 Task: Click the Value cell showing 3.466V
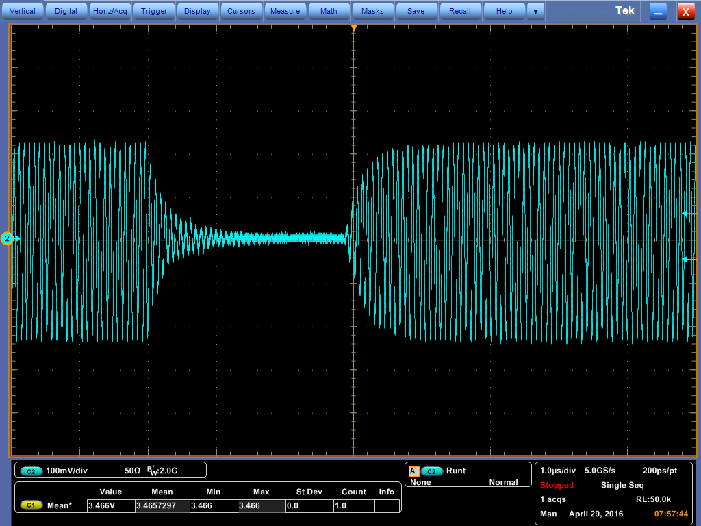point(111,506)
